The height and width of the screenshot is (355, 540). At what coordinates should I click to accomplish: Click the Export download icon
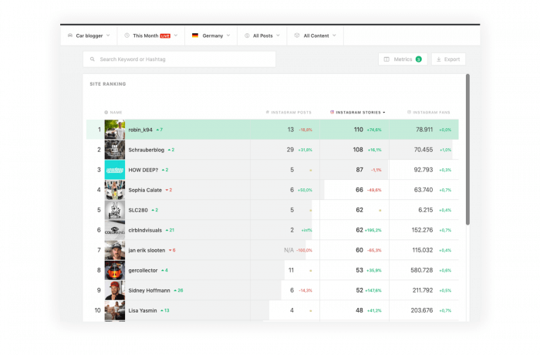(x=439, y=59)
